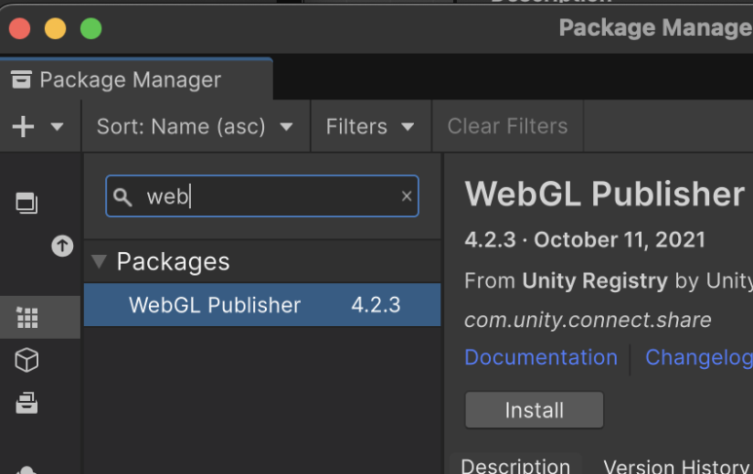This screenshot has width=753, height=474.
Task: Click the plus add package icon
Action: point(23,127)
